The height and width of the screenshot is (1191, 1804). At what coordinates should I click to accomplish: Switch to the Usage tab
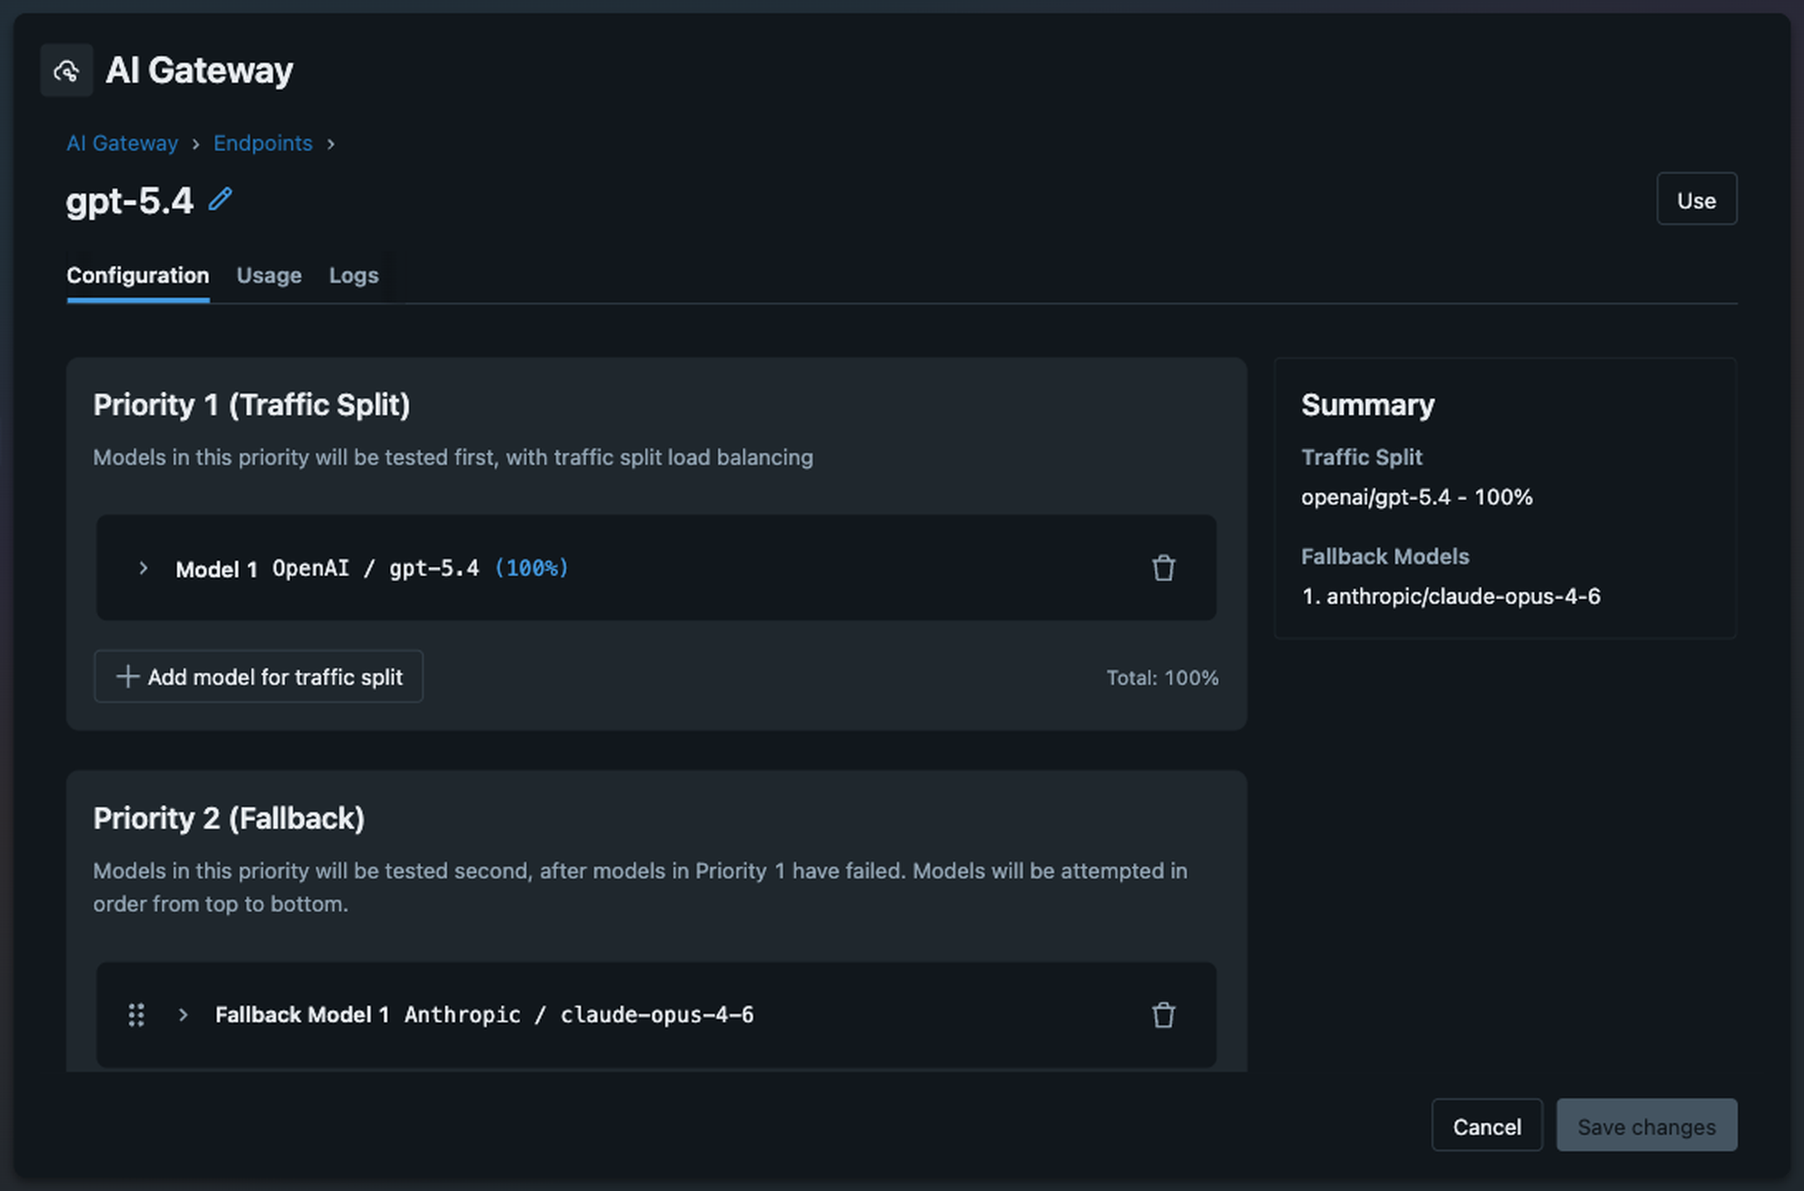click(x=269, y=275)
